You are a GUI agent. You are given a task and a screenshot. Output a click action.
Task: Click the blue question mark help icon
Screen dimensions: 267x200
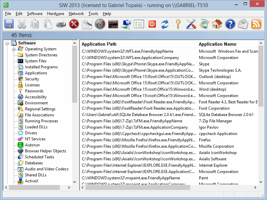coord(230,24)
